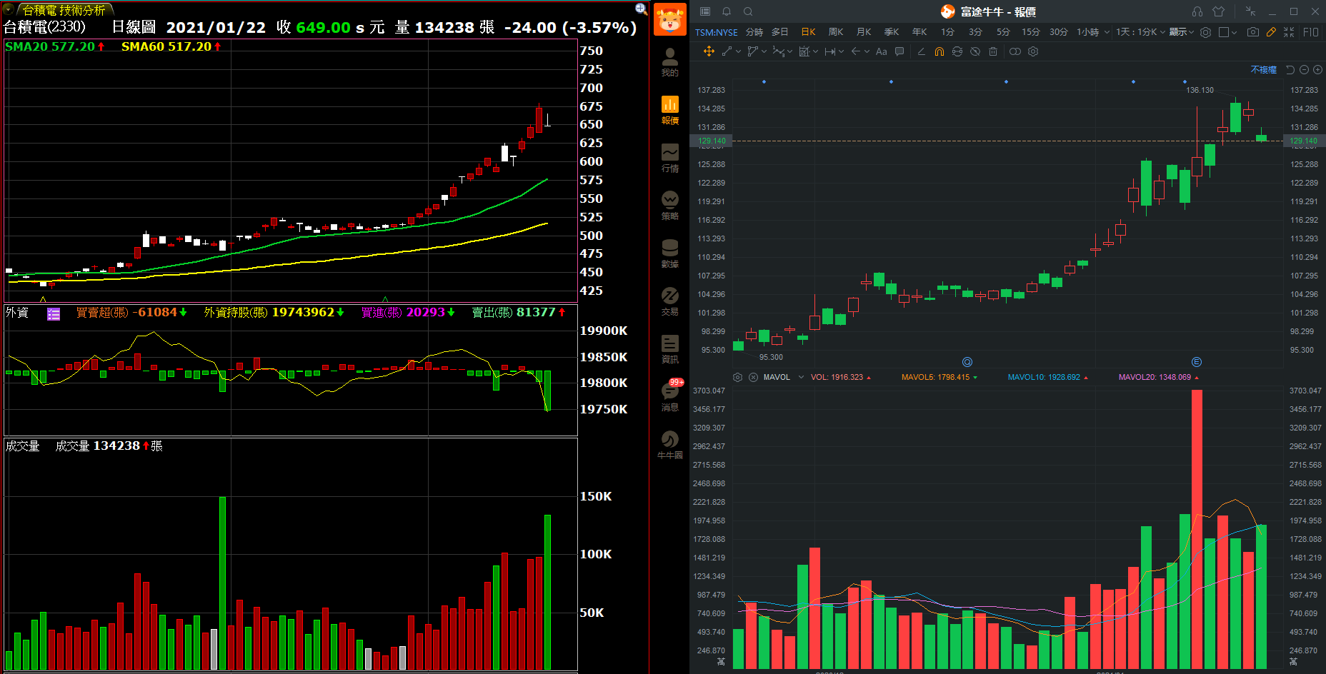Select the 15分 timeframe tab
Image resolution: width=1326 pixels, height=674 pixels.
pyautogui.click(x=1030, y=32)
